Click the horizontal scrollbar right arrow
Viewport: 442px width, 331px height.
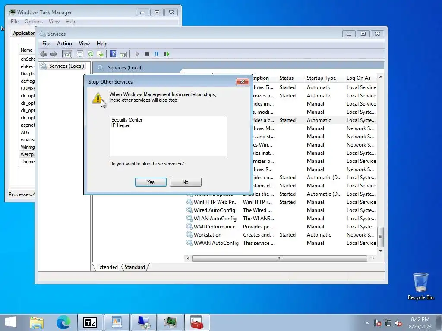(373, 258)
